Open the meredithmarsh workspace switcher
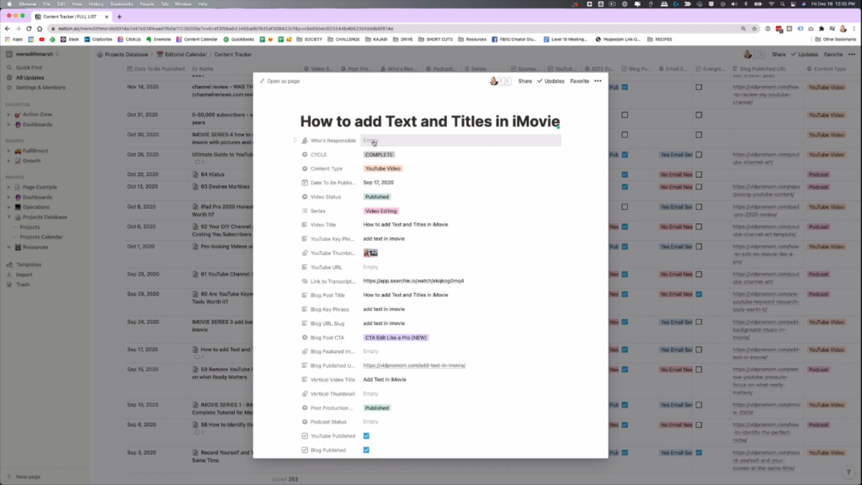Image resolution: width=862 pixels, height=485 pixels. tap(34, 55)
